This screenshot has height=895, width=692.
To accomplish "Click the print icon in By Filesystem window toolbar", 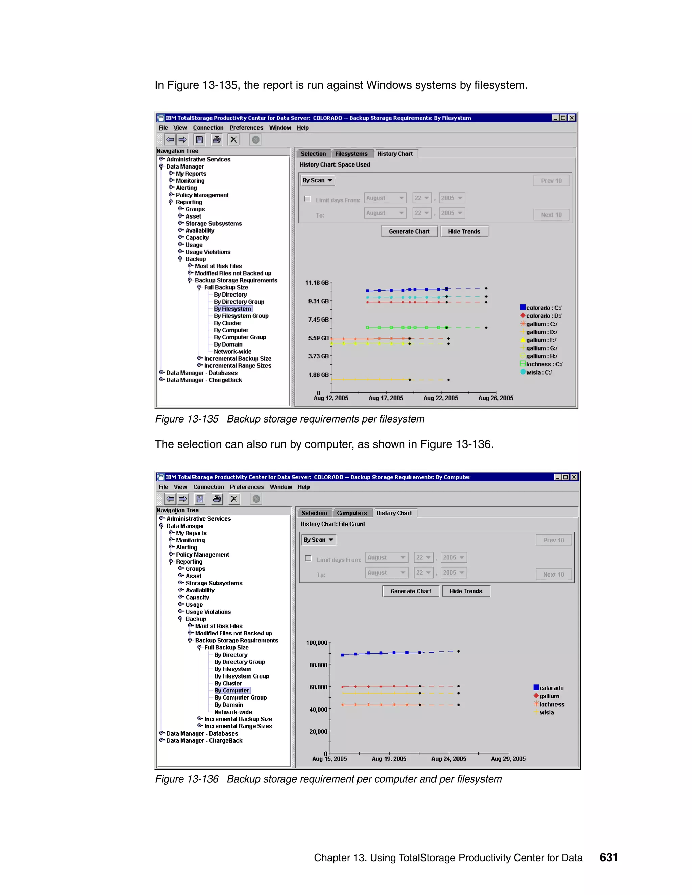I will (217, 140).
